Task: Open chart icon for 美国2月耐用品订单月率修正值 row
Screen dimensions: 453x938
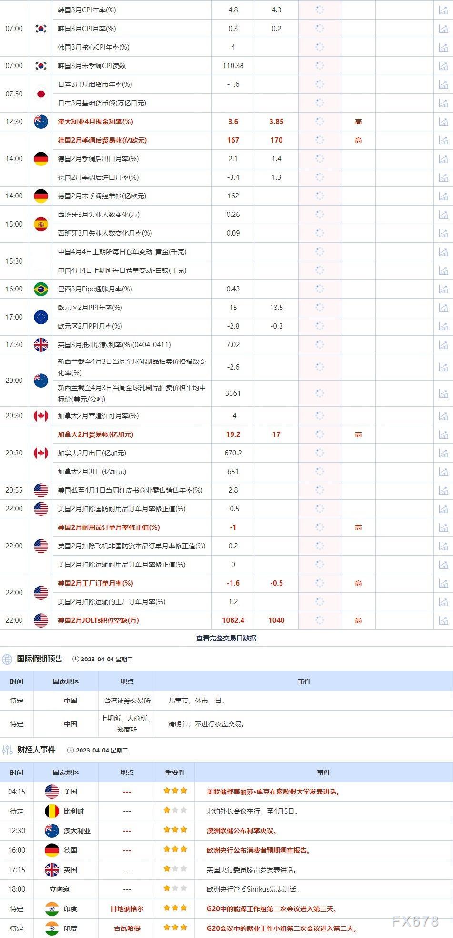Action: [x=443, y=527]
